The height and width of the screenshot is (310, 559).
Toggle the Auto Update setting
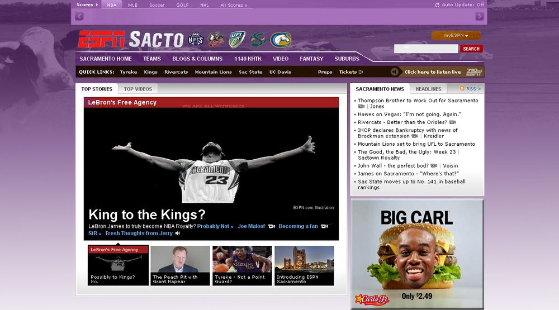pos(459,5)
